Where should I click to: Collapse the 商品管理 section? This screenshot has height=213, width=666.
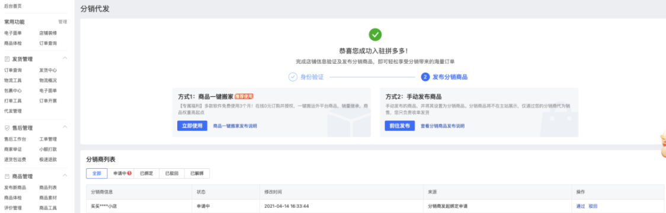tap(65, 175)
